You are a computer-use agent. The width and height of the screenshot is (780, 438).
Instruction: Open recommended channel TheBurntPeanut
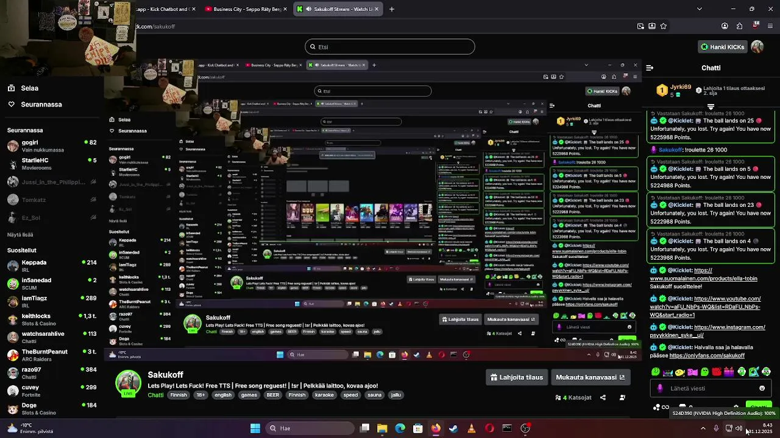52,355
